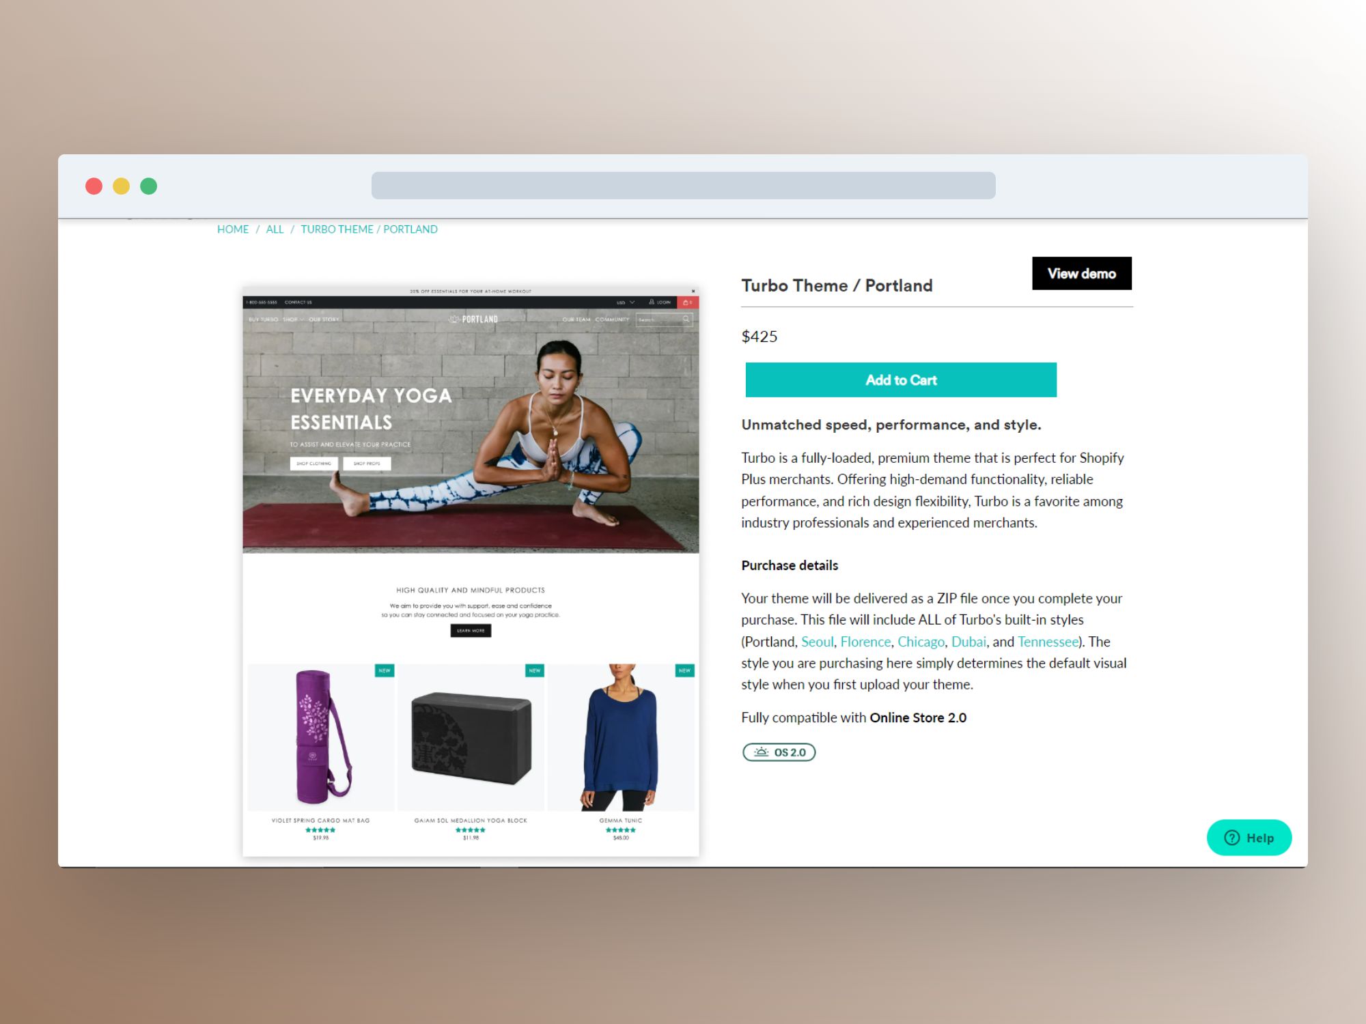Click the browser address bar input

[x=683, y=184]
